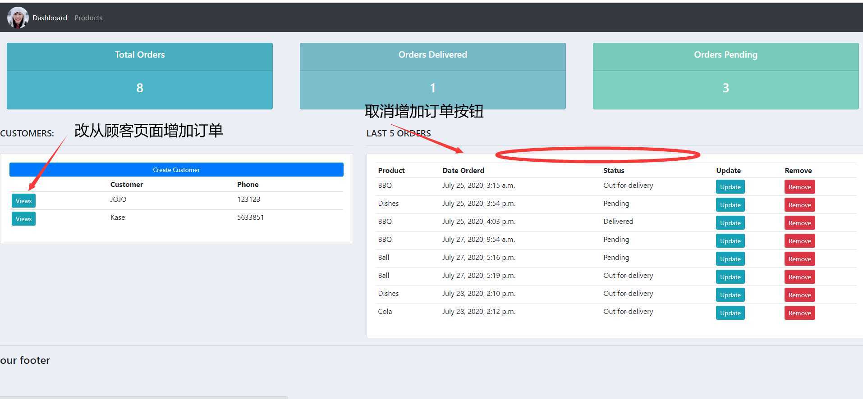Select phone number 5633851
Screen dimensions: 863x399
[251, 217]
